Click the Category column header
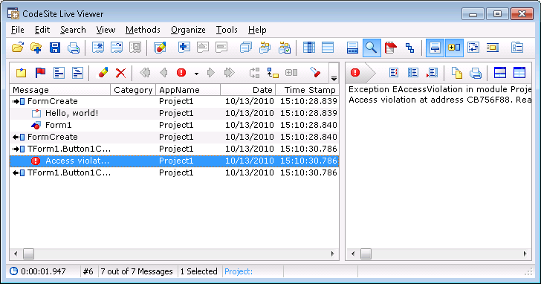 (x=133, y=90)
